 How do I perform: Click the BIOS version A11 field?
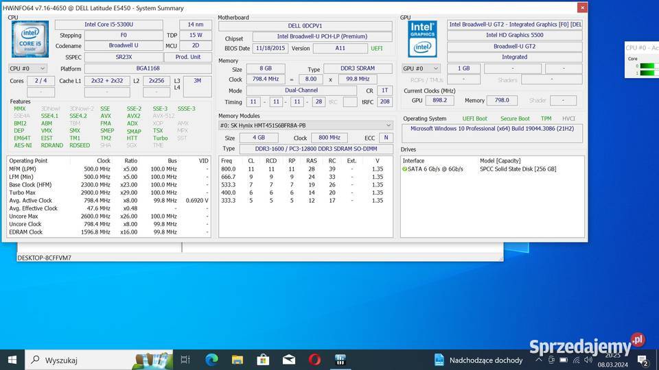click(340, 48)
